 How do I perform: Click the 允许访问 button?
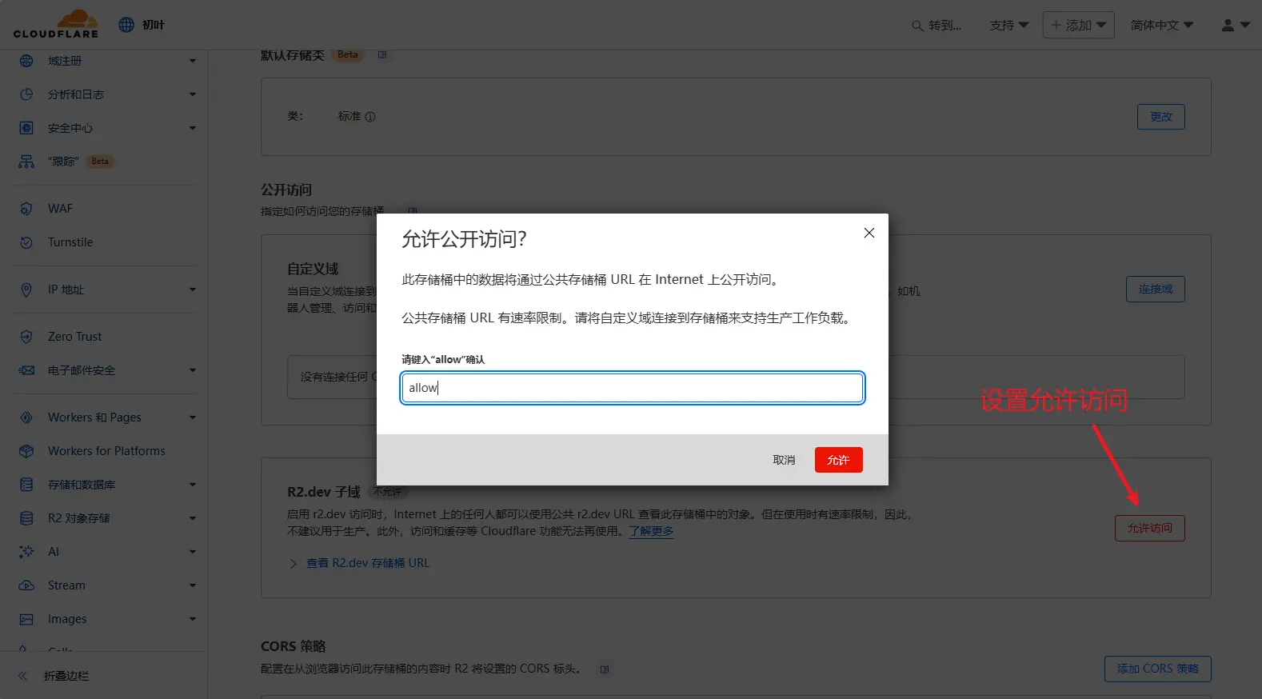(1150, 528)
